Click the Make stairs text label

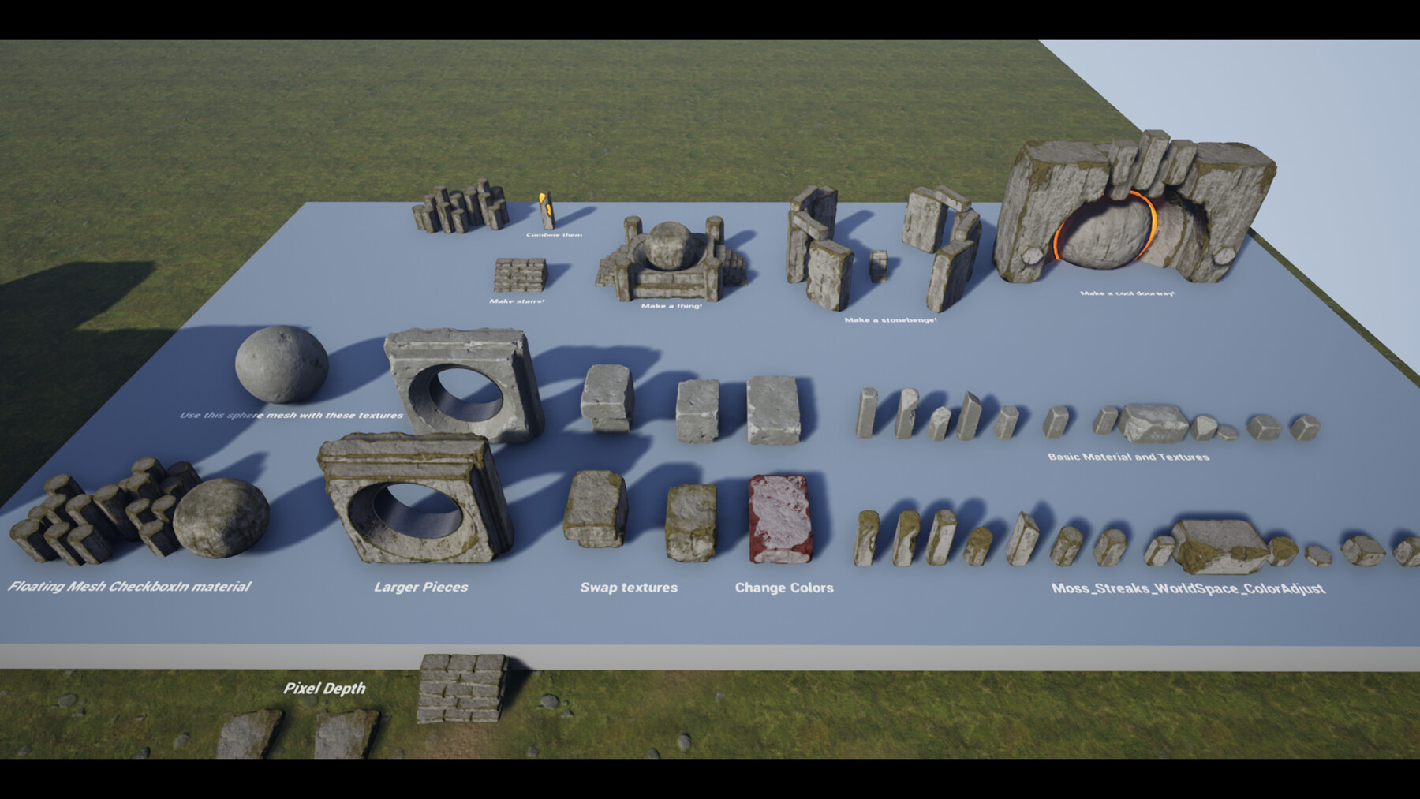[515, 303]
